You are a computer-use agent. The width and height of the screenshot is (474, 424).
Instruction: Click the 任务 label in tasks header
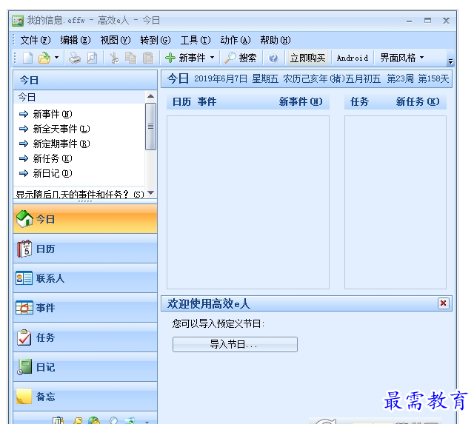click(359, 102)
